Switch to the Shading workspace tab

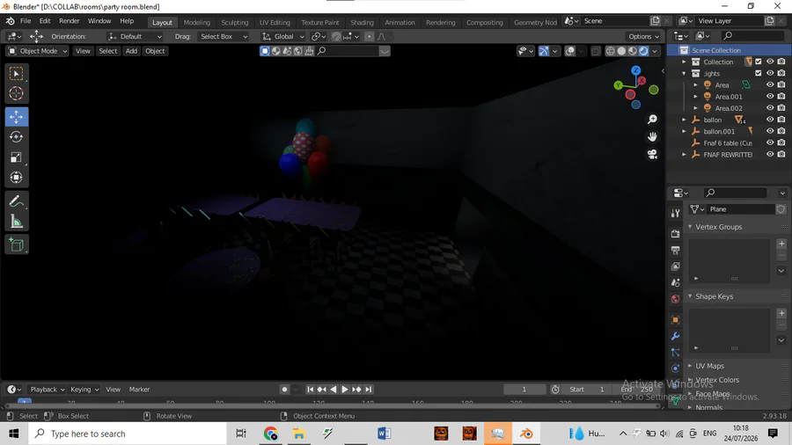tap(363, 22)
